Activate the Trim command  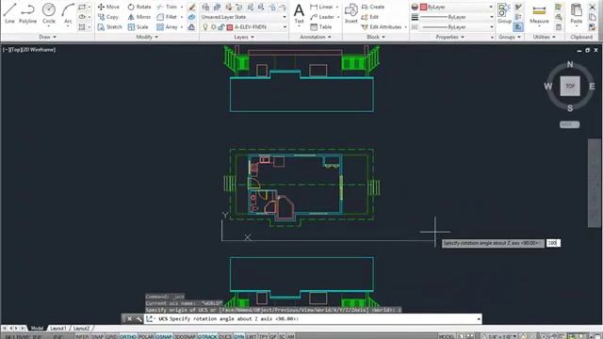pyautogui.click(x=168, y=7)
